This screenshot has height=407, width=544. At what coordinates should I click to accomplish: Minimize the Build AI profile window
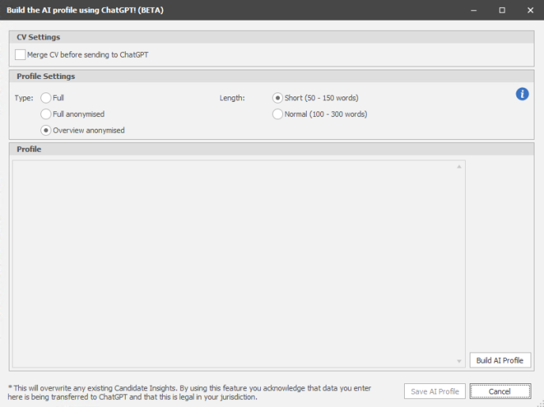[x=474, y=9]
